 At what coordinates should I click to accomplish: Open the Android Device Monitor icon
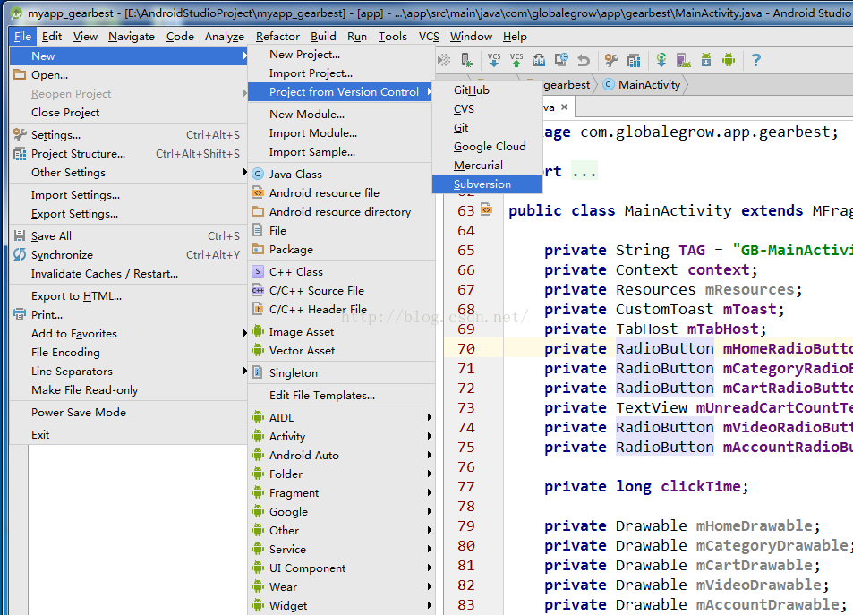[729, 60]
